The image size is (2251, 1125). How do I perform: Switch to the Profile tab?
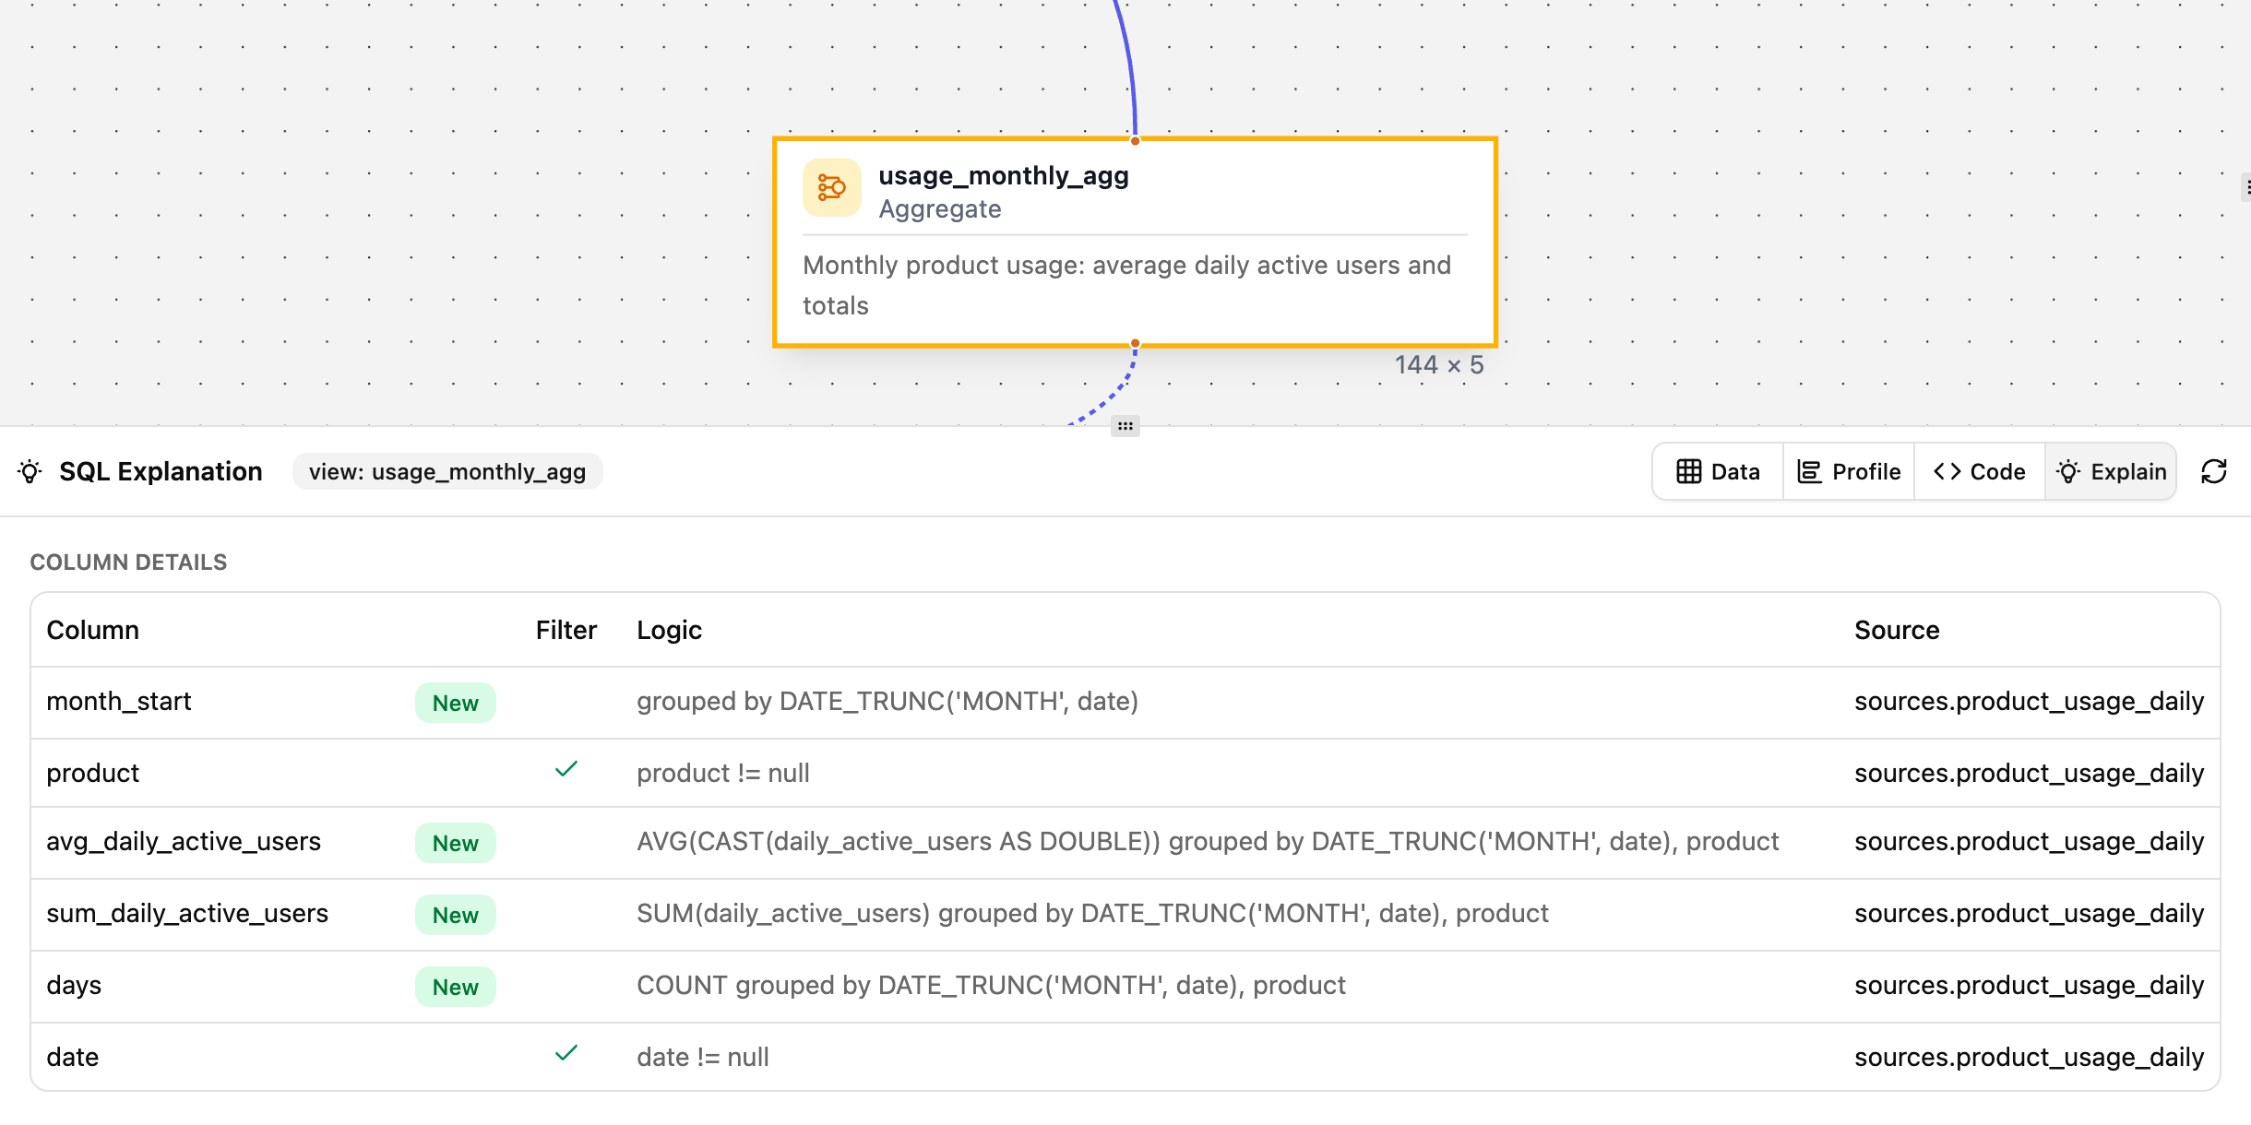click(1848, 471)
